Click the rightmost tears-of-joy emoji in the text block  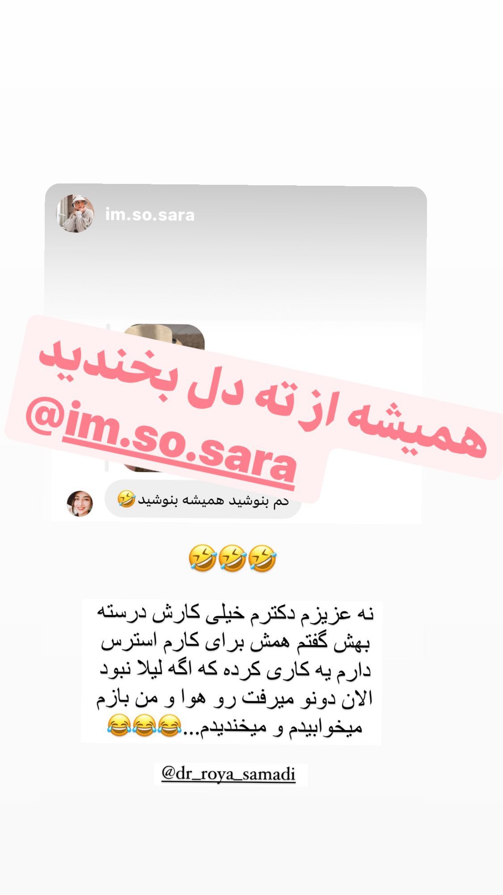point(170,726)
